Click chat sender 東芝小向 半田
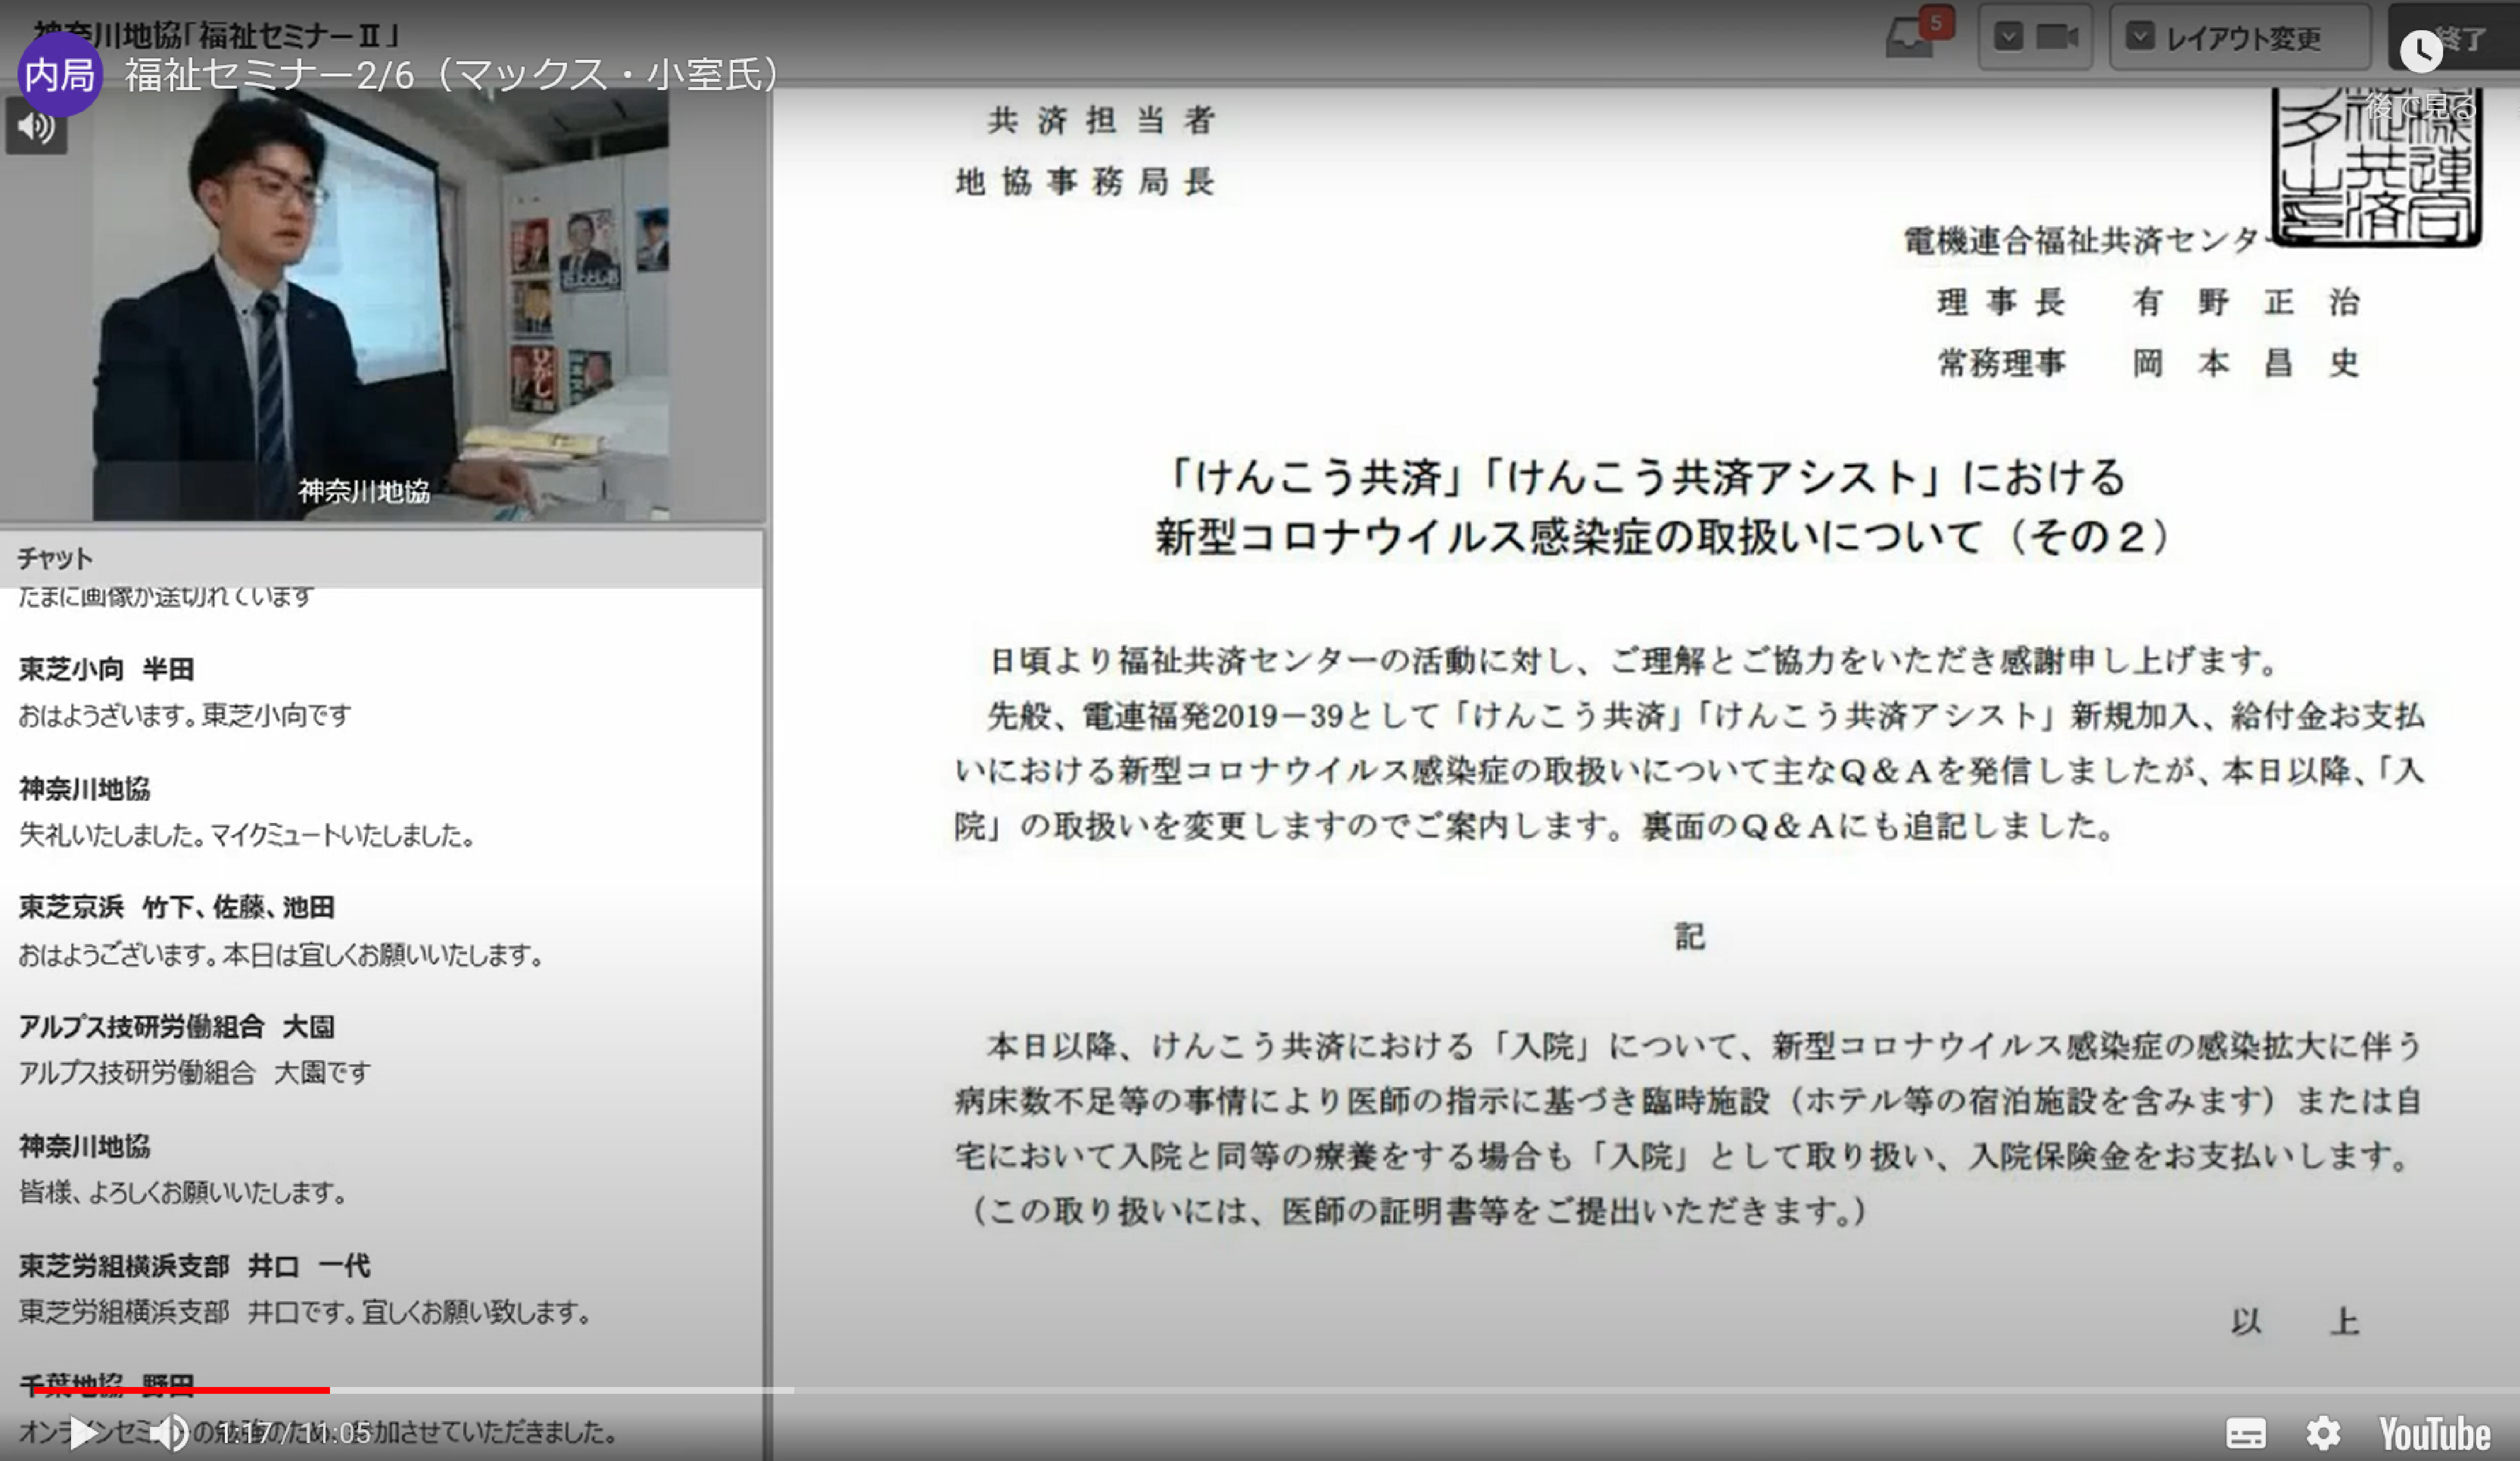 pyautogui.click(x=106, y=668)
